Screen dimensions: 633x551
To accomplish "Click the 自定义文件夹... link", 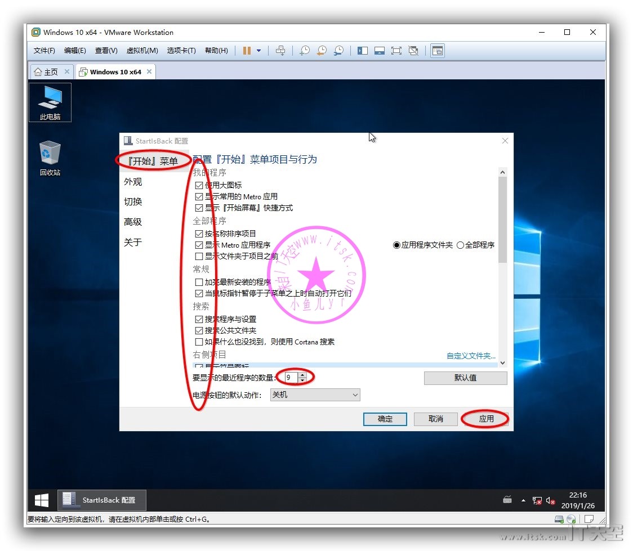I will pos(471,356).
